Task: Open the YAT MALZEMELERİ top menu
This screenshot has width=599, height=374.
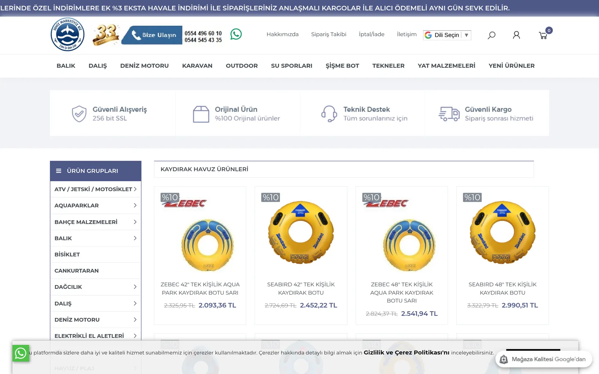Action: (x=447, y=66)
